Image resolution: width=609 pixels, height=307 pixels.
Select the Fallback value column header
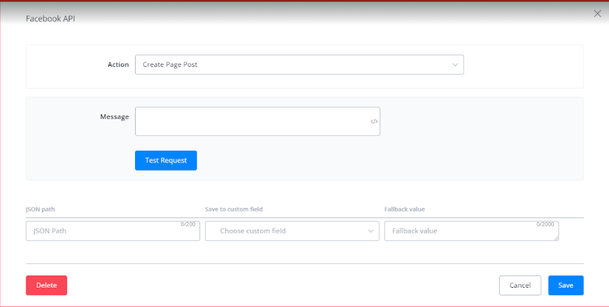[x=404, y=209]
